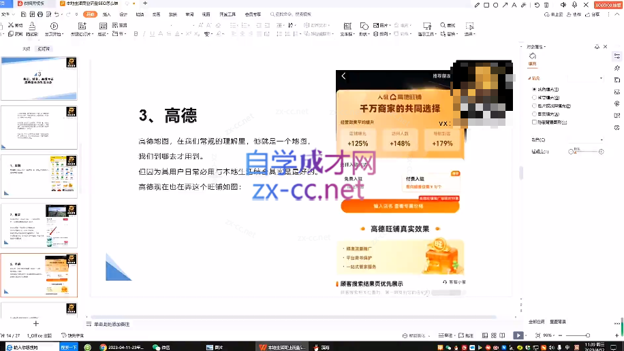Insert a Text Box from ribbon
The width and height of the screenshot is (624, 351).
pos(347,29)
